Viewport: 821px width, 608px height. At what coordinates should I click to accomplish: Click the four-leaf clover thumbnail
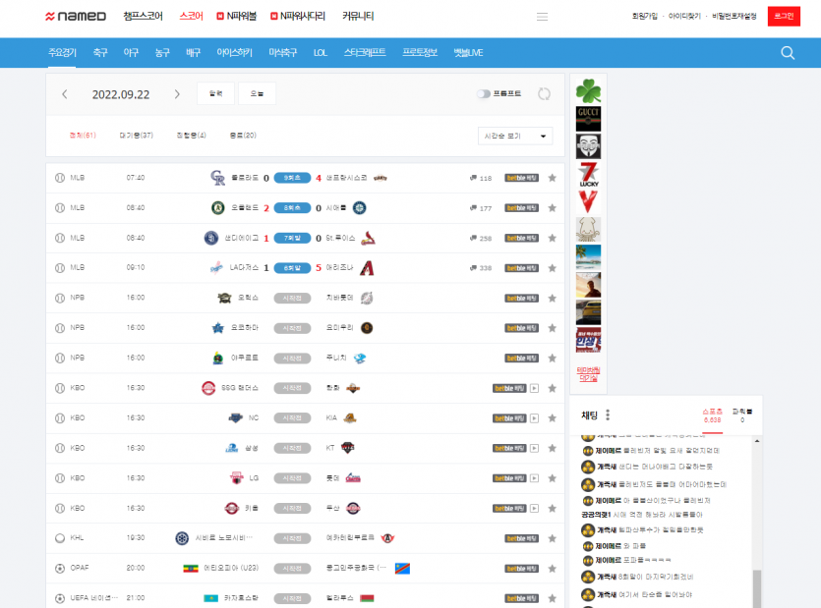588,91
